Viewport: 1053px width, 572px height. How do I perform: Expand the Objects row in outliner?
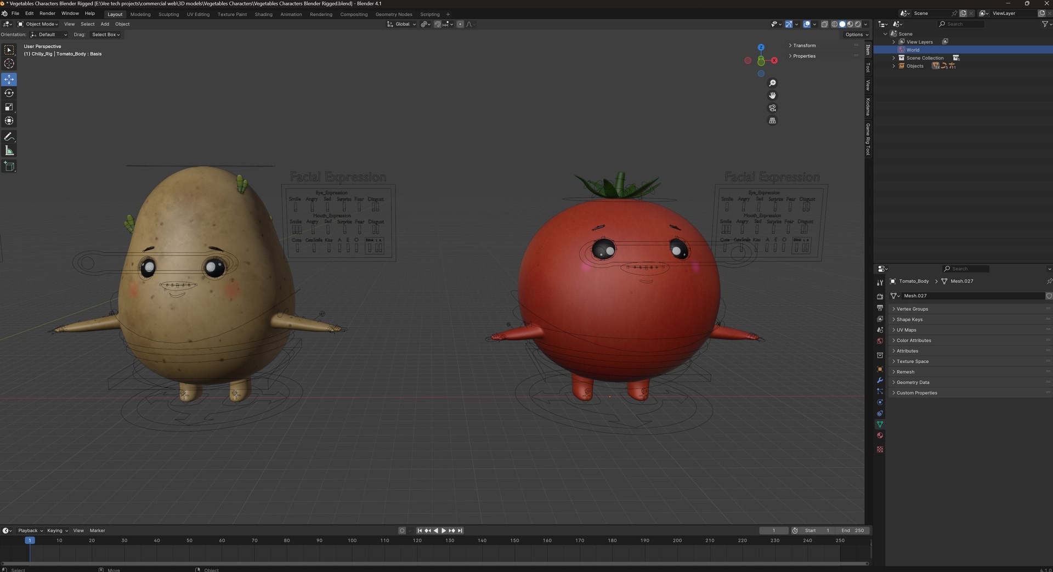(893, 66)
